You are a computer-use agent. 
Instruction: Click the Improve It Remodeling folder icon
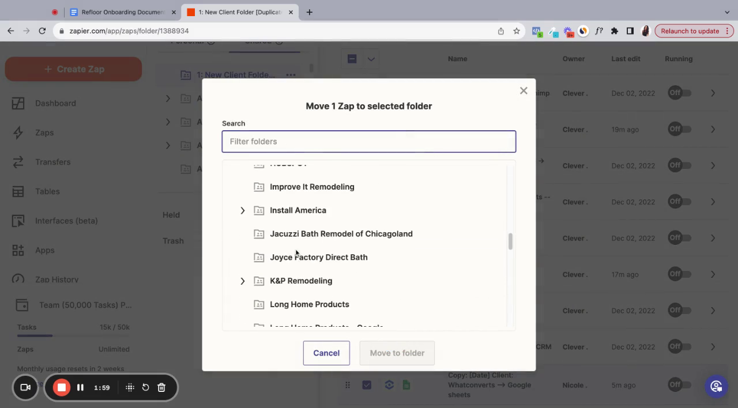tap(259, 187)
